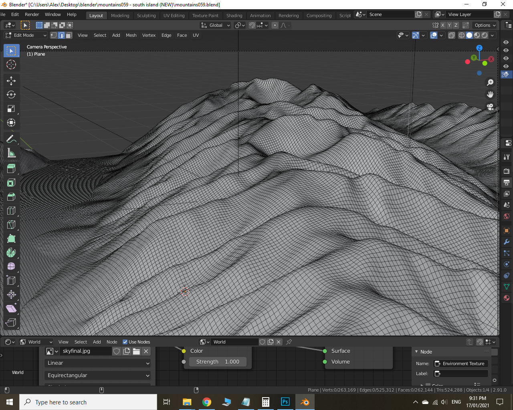Enable face select mode
This screenshot has width=513, height=410.
[69, 35]
